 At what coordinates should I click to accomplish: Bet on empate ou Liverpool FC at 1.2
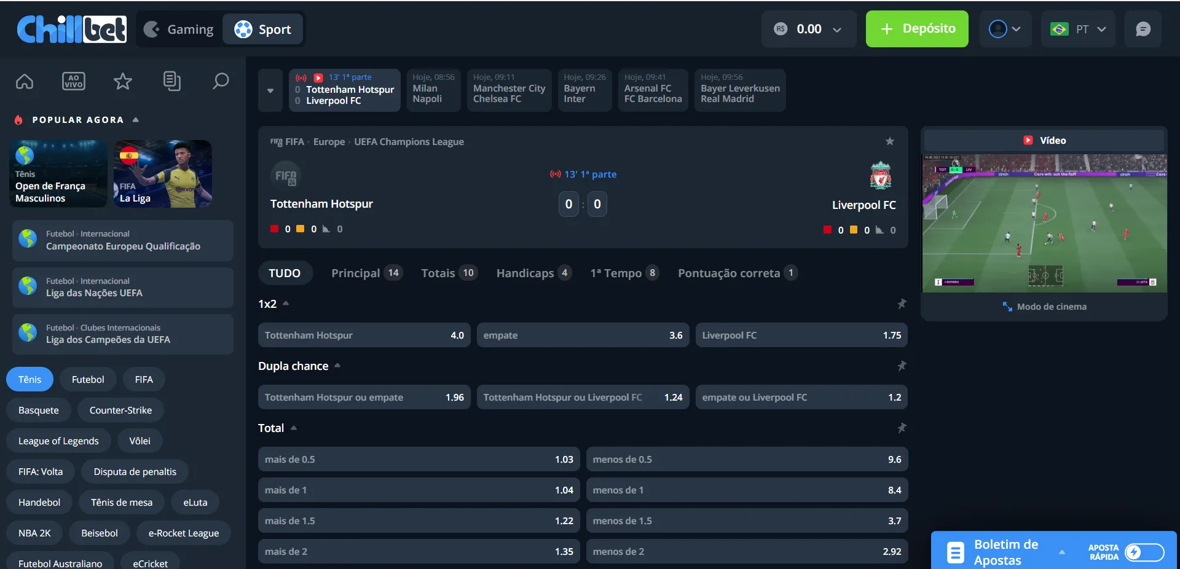click(x=801, y=397)
